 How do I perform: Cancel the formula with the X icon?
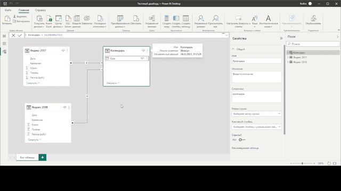point(13,36)
